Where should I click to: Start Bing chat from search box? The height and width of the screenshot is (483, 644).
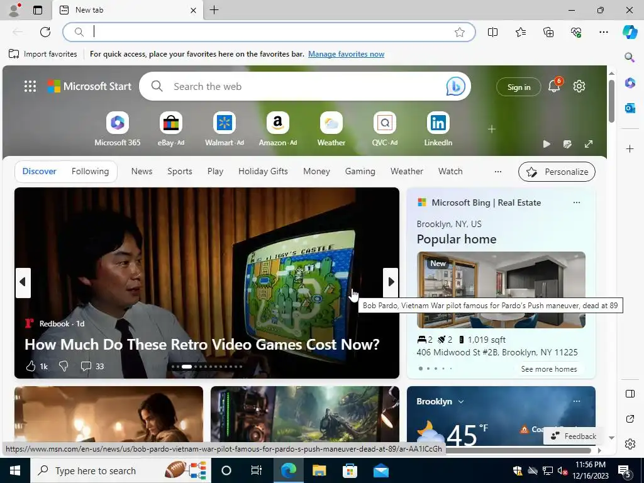[x=455, y=86]
